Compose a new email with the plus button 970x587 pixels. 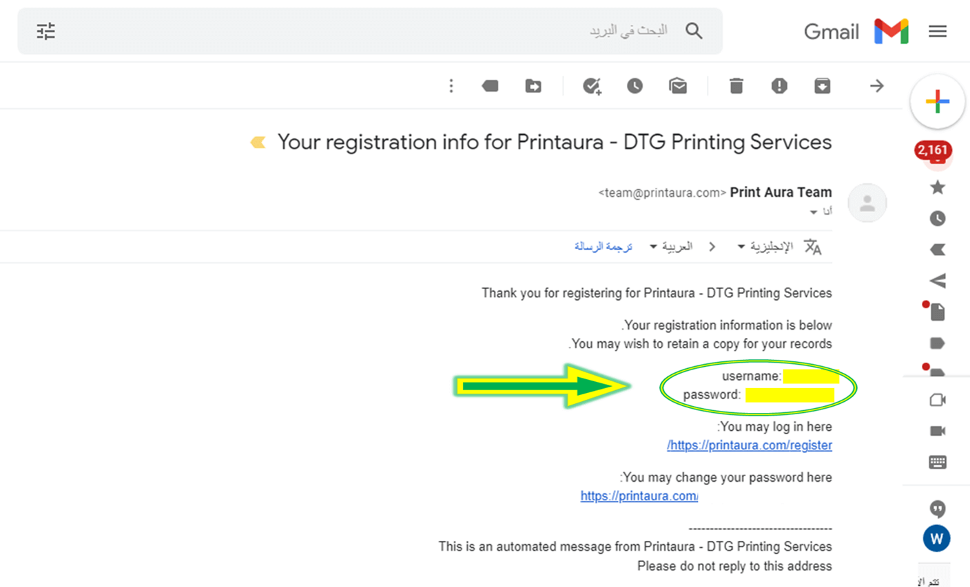pyautogui.click(x=938, y=102)
